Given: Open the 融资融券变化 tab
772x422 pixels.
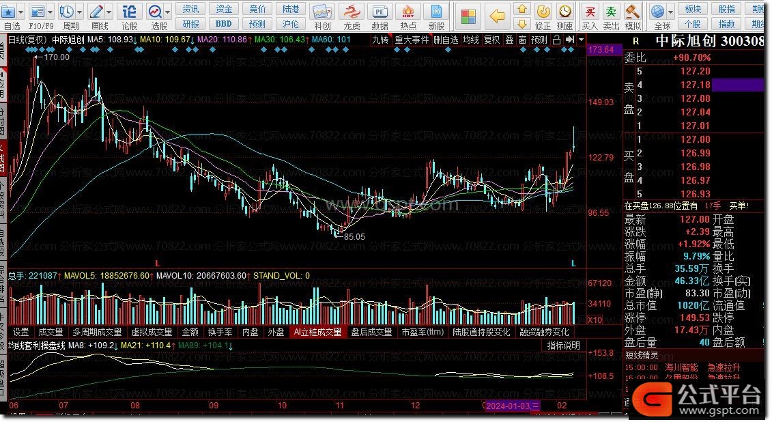Looking at the screenshot, I should coord(544,333).
